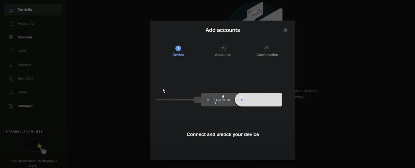Screen dimensions: 415x168
Task: Select step 1 circle in the stepper
Action: pos(178,48)
